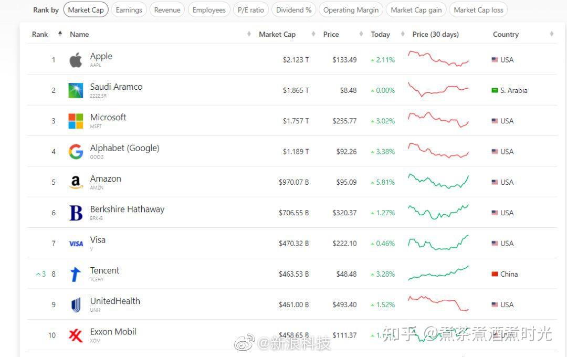Open the Exxon Mobil company link
The width and height of the screenshot is (567, 357).
(113, 332)
